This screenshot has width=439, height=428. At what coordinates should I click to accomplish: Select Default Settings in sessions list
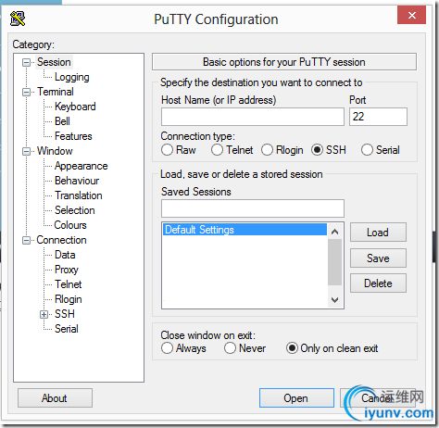tap(245, 230)
